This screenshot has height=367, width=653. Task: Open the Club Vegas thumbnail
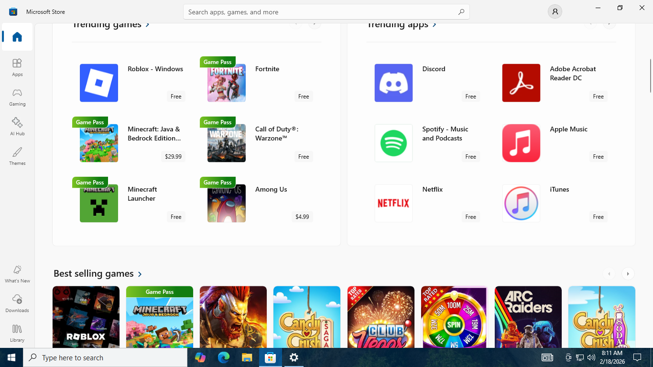pyautogui.click(x=381, y=317)
